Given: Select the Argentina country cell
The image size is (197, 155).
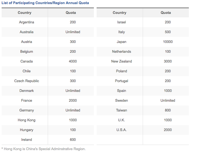Looking at the screenshot, I should click(27, 22).
